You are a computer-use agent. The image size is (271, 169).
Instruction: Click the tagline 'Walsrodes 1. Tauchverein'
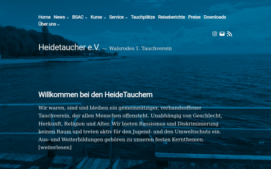pyautogui.click(x=140, y=49)
